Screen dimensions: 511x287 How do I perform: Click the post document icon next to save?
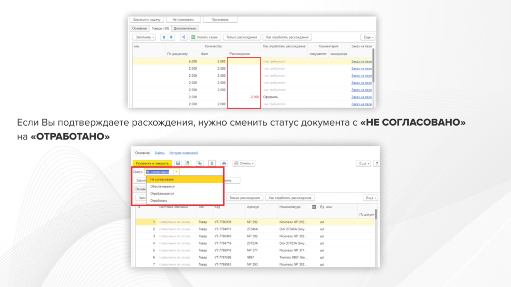click(188, 163)
